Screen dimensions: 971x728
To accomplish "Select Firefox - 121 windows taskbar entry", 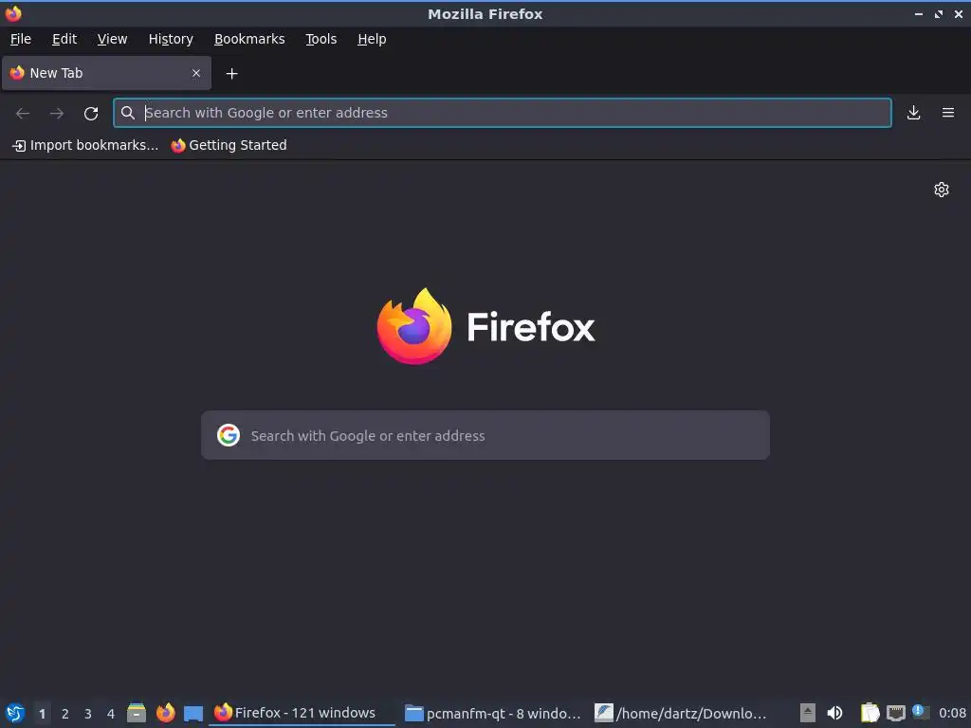I will tap(302, 713).
